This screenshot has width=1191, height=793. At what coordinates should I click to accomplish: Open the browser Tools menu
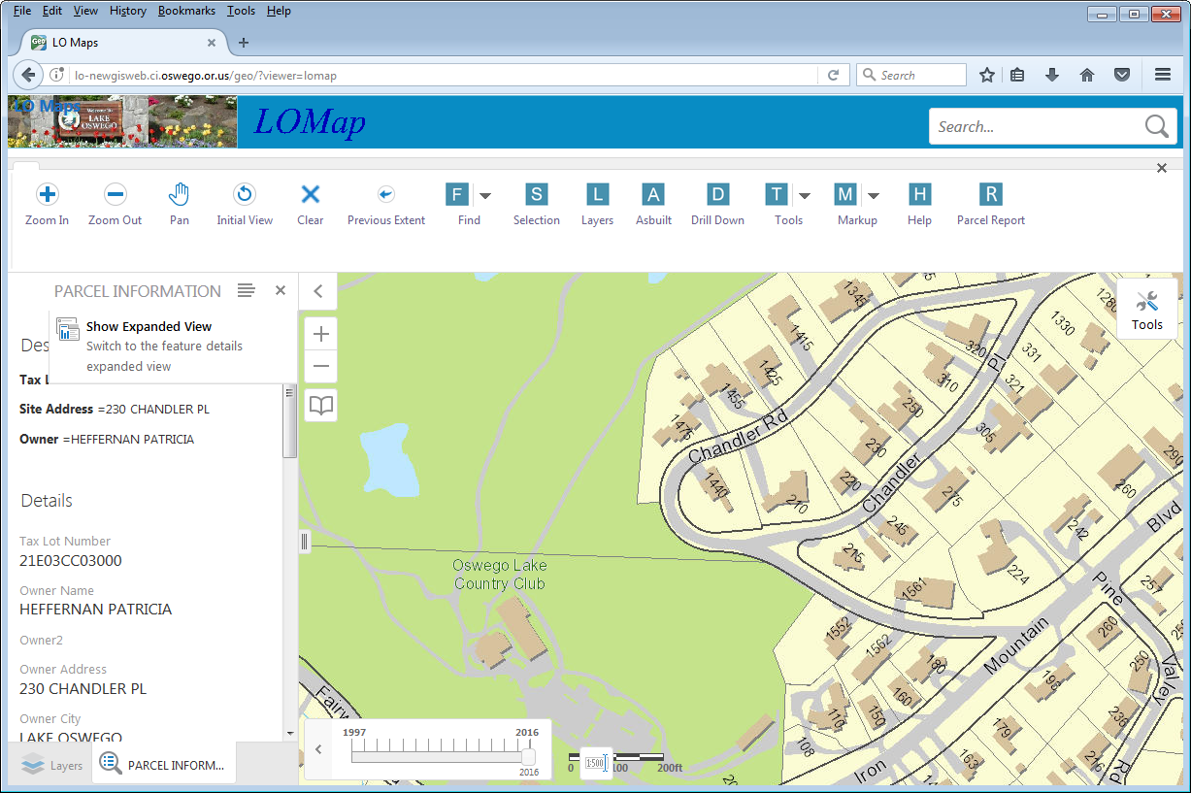click(x=241, y=11)
